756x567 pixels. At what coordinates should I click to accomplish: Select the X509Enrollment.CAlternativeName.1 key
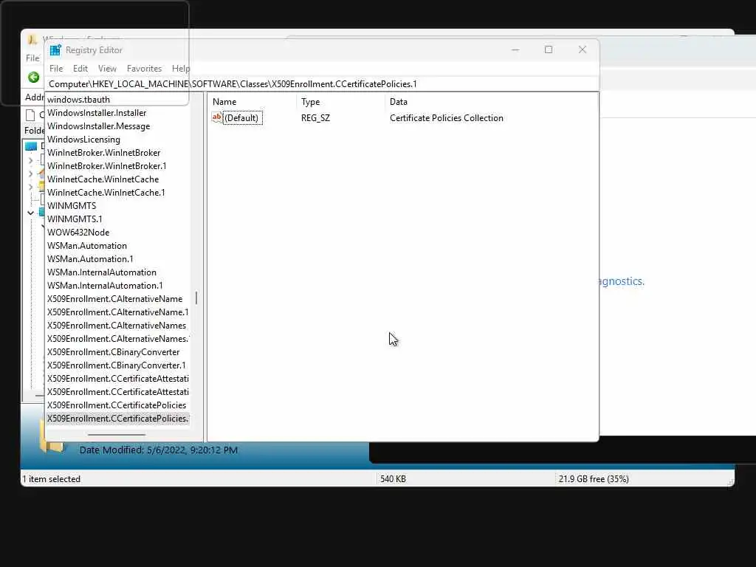[x=117, y=312]
